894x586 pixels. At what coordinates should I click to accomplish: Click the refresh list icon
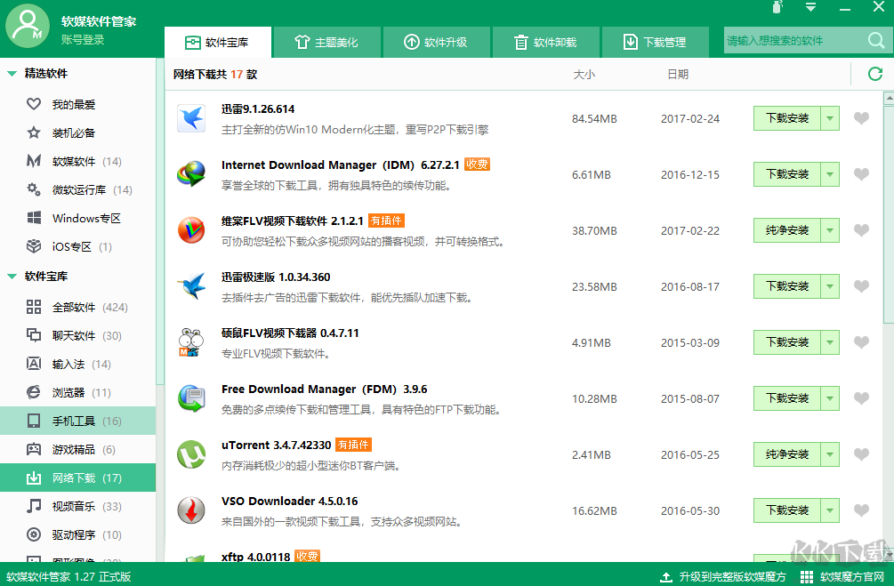(x=875, y=74)
